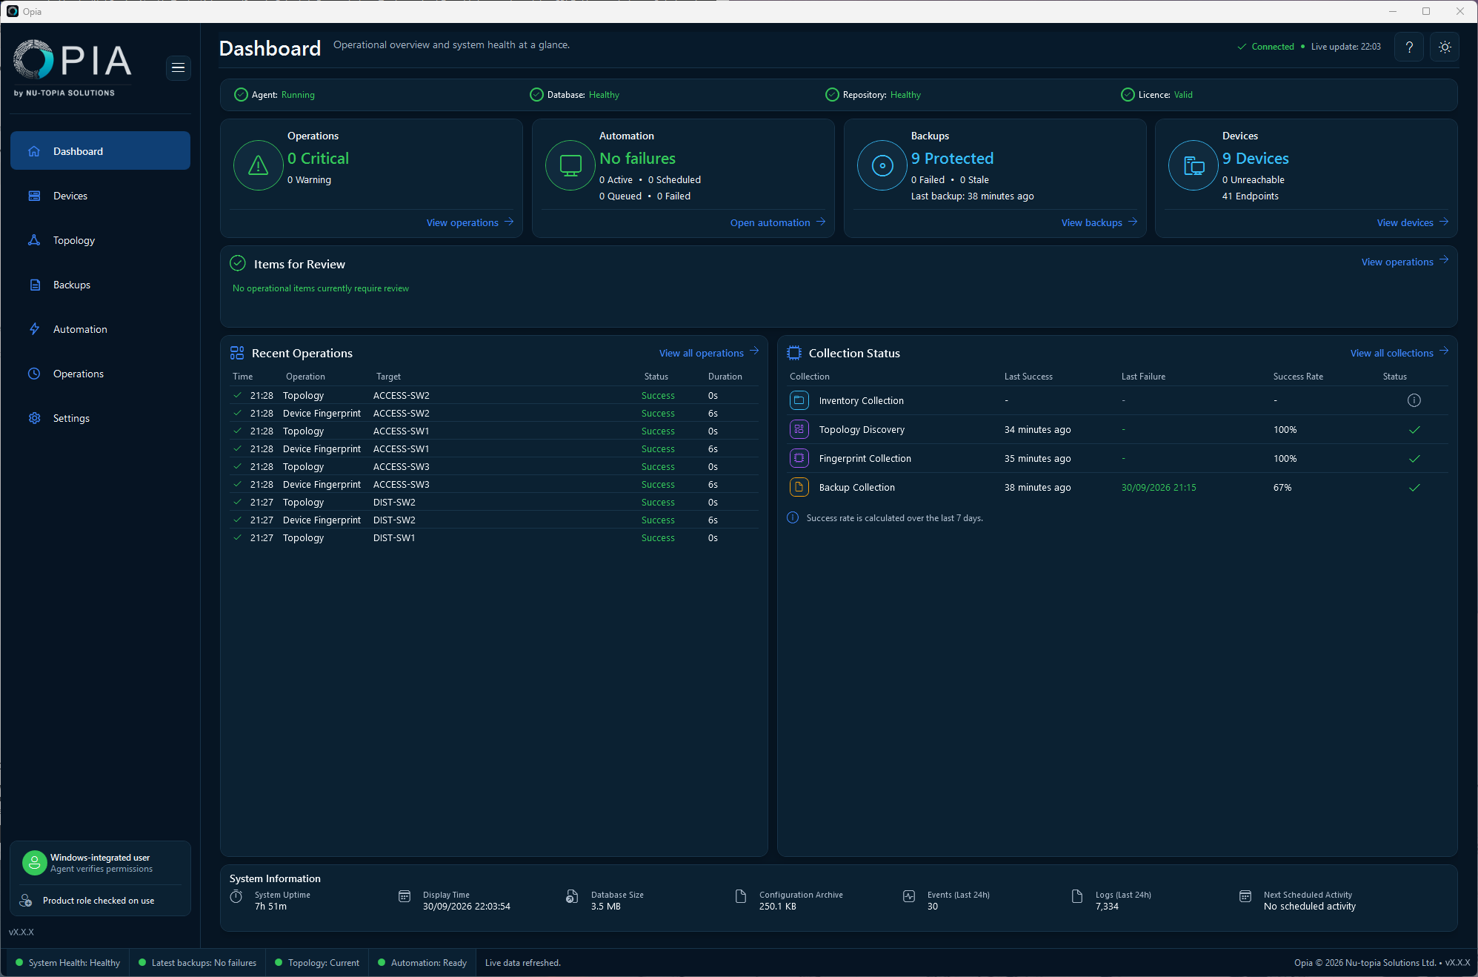Viewport: 1478px width, 977px height.
Task: Click the Inventory Collection icon
Action: (x=799, y=400)
